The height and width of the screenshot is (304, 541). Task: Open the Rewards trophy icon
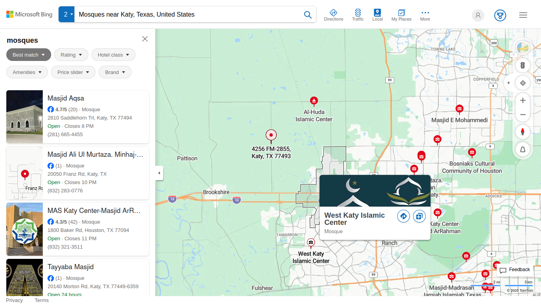500,15
